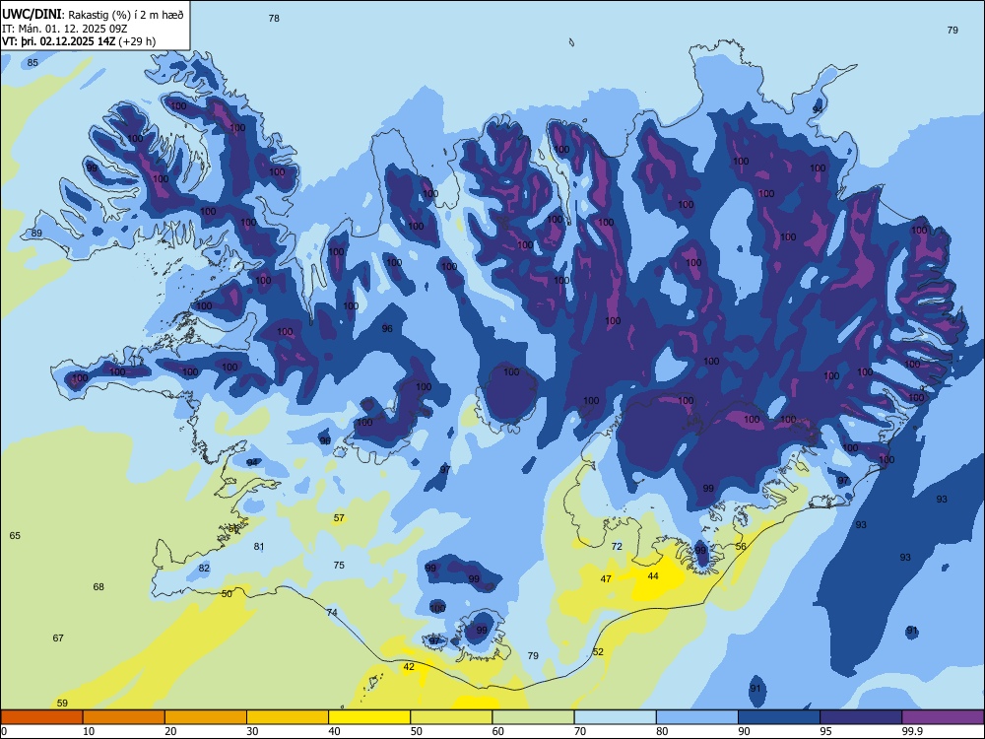Click the 10–20% orange legend swatch

(124, 717)
